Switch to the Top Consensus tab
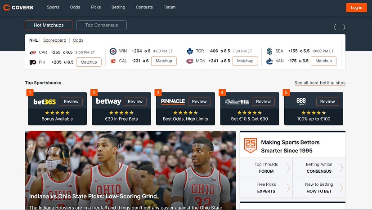 tap(102, 25)
